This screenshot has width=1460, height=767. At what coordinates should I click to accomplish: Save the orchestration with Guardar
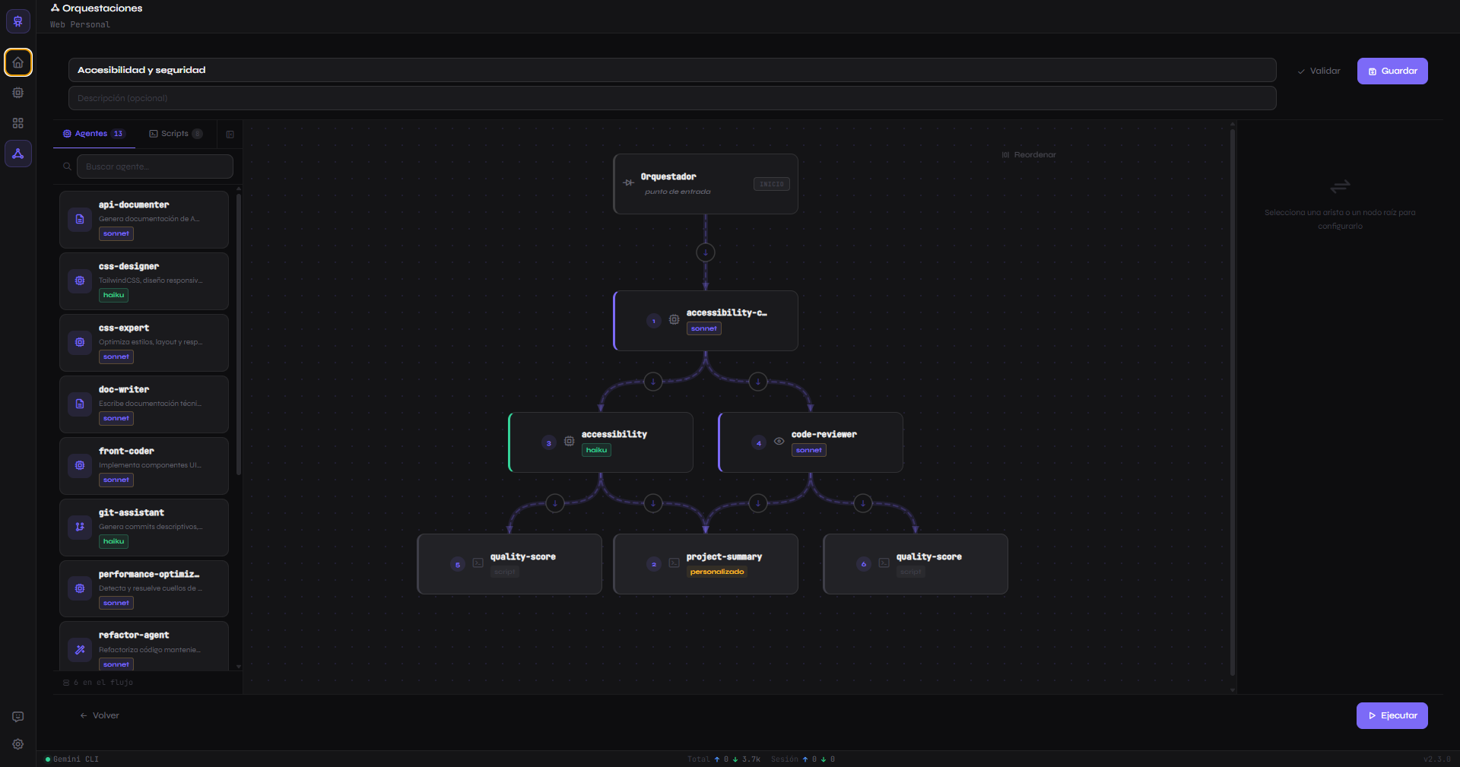click(1392, 71)
